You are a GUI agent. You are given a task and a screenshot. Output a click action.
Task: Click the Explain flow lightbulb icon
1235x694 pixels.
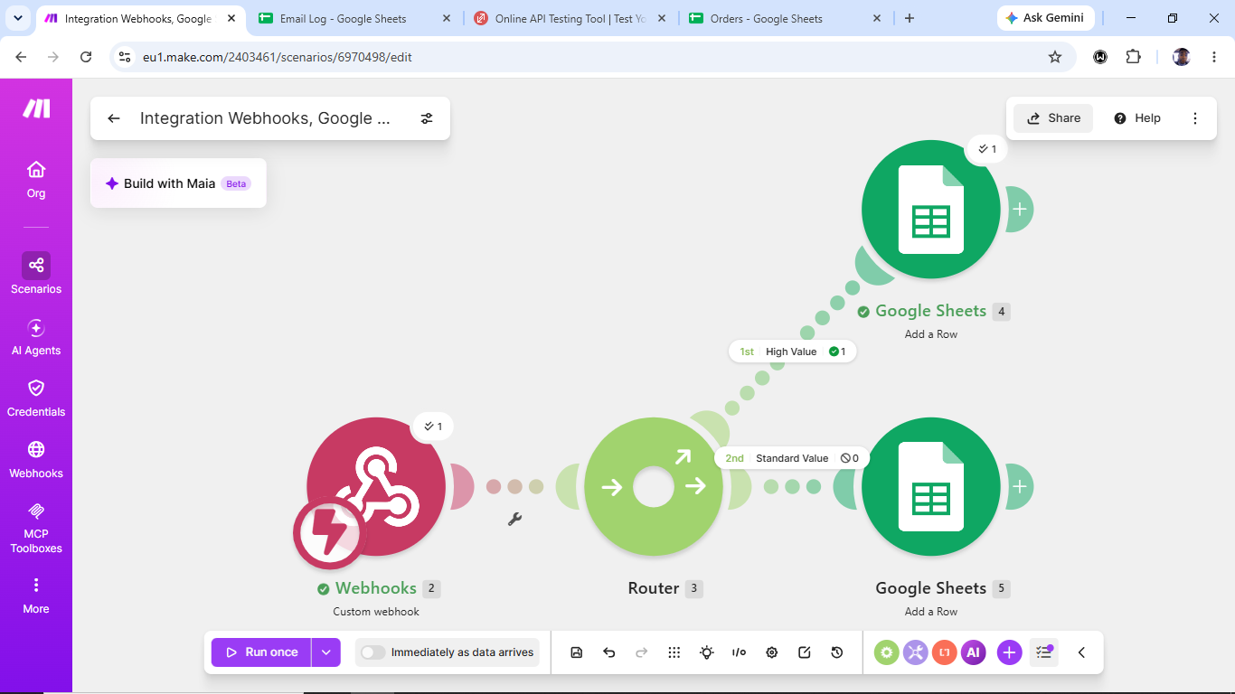(707, 652)
